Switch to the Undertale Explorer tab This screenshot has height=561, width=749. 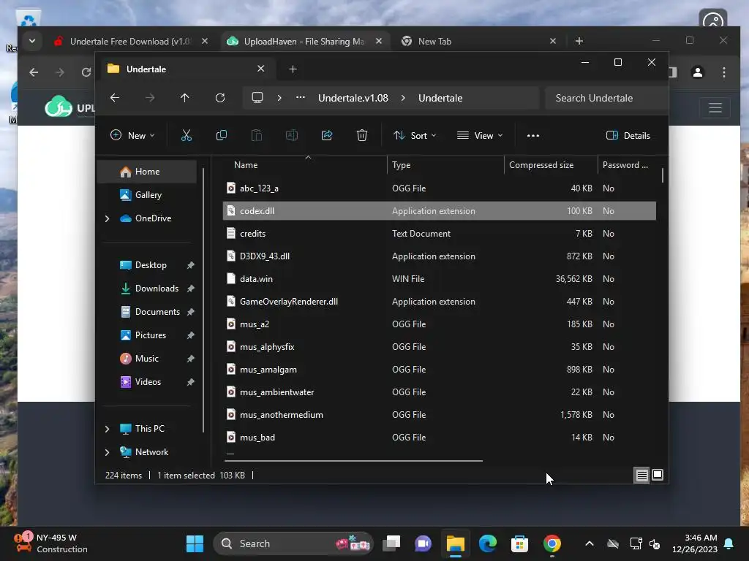coord(187,69)
